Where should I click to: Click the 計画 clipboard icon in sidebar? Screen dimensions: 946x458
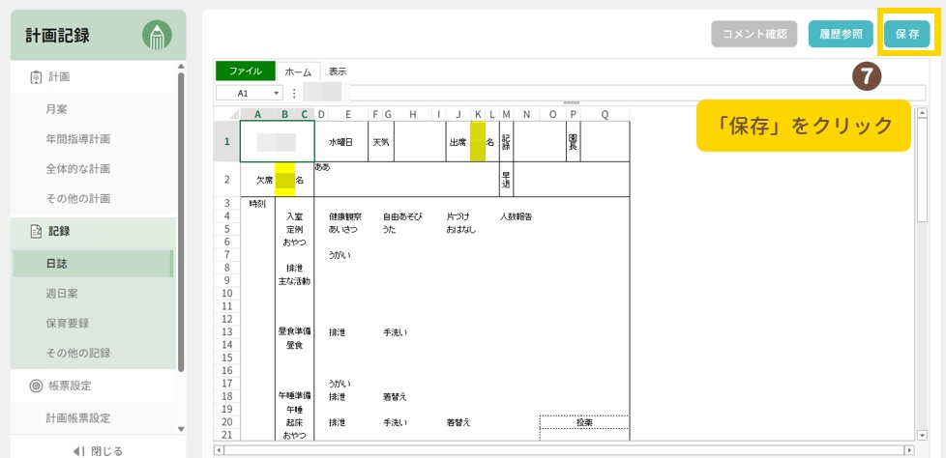coord(36,77)
